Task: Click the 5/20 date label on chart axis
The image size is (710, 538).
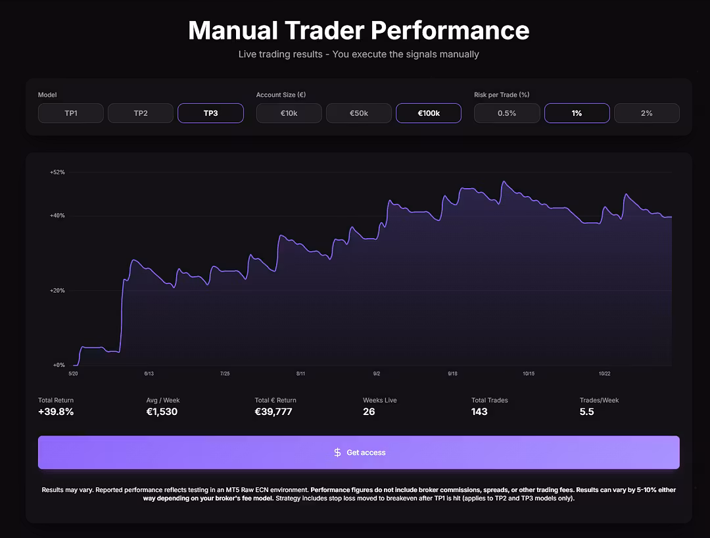Action: [73, 374]
